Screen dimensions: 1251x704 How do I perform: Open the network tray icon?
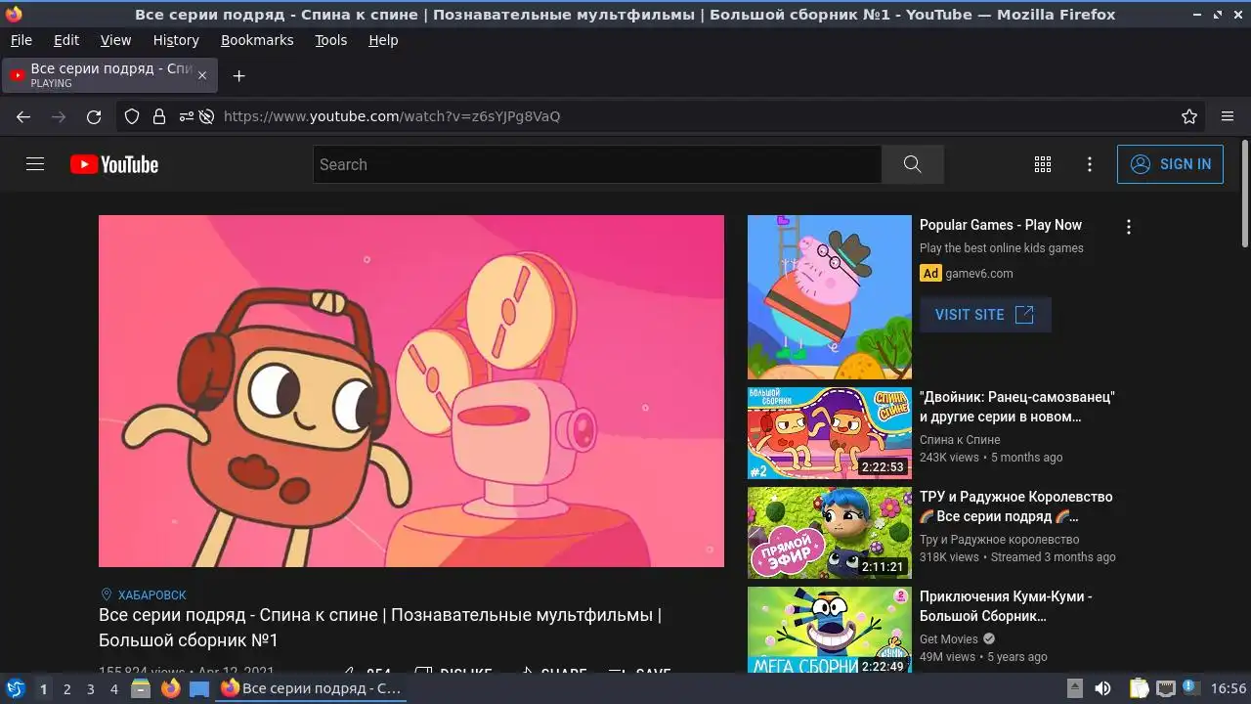(x=1166, y=688)
